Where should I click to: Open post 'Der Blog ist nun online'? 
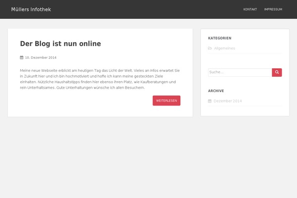[60, 44]
